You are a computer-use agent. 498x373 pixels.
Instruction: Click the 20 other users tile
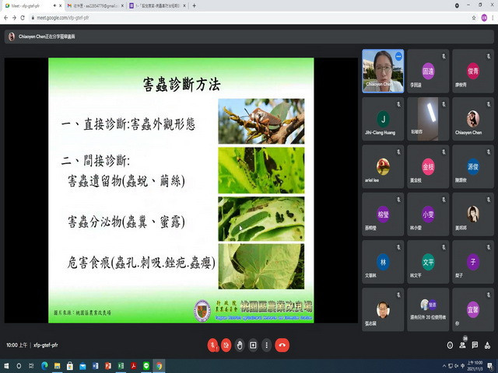tap(428, 309)
